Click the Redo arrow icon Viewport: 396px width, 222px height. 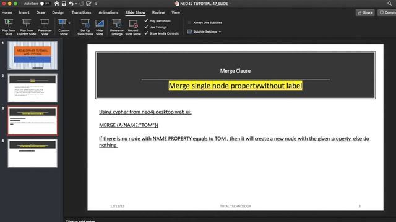[x=82, y=4]
